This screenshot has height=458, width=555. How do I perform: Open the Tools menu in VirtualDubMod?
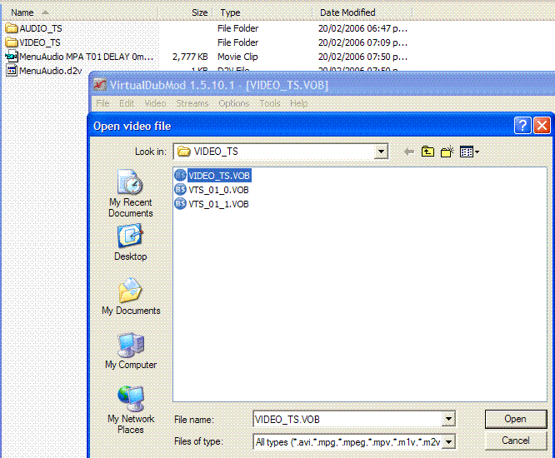(x=270, y=103)
